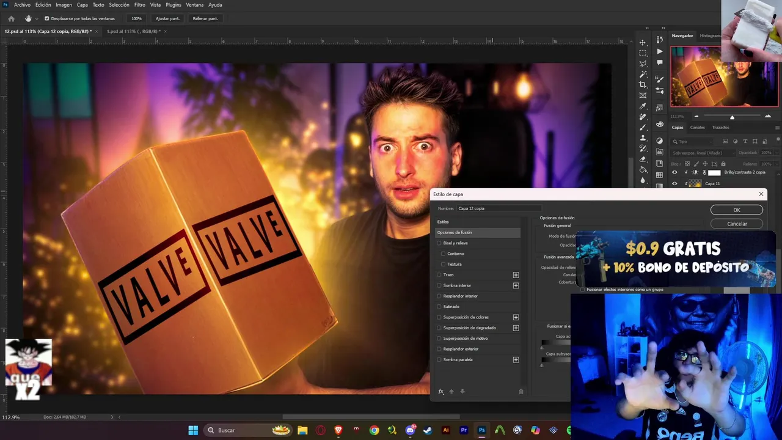Screen dimensions: 782x440
Task: Add another Superposición de colores plus
Action: (516, 317)
